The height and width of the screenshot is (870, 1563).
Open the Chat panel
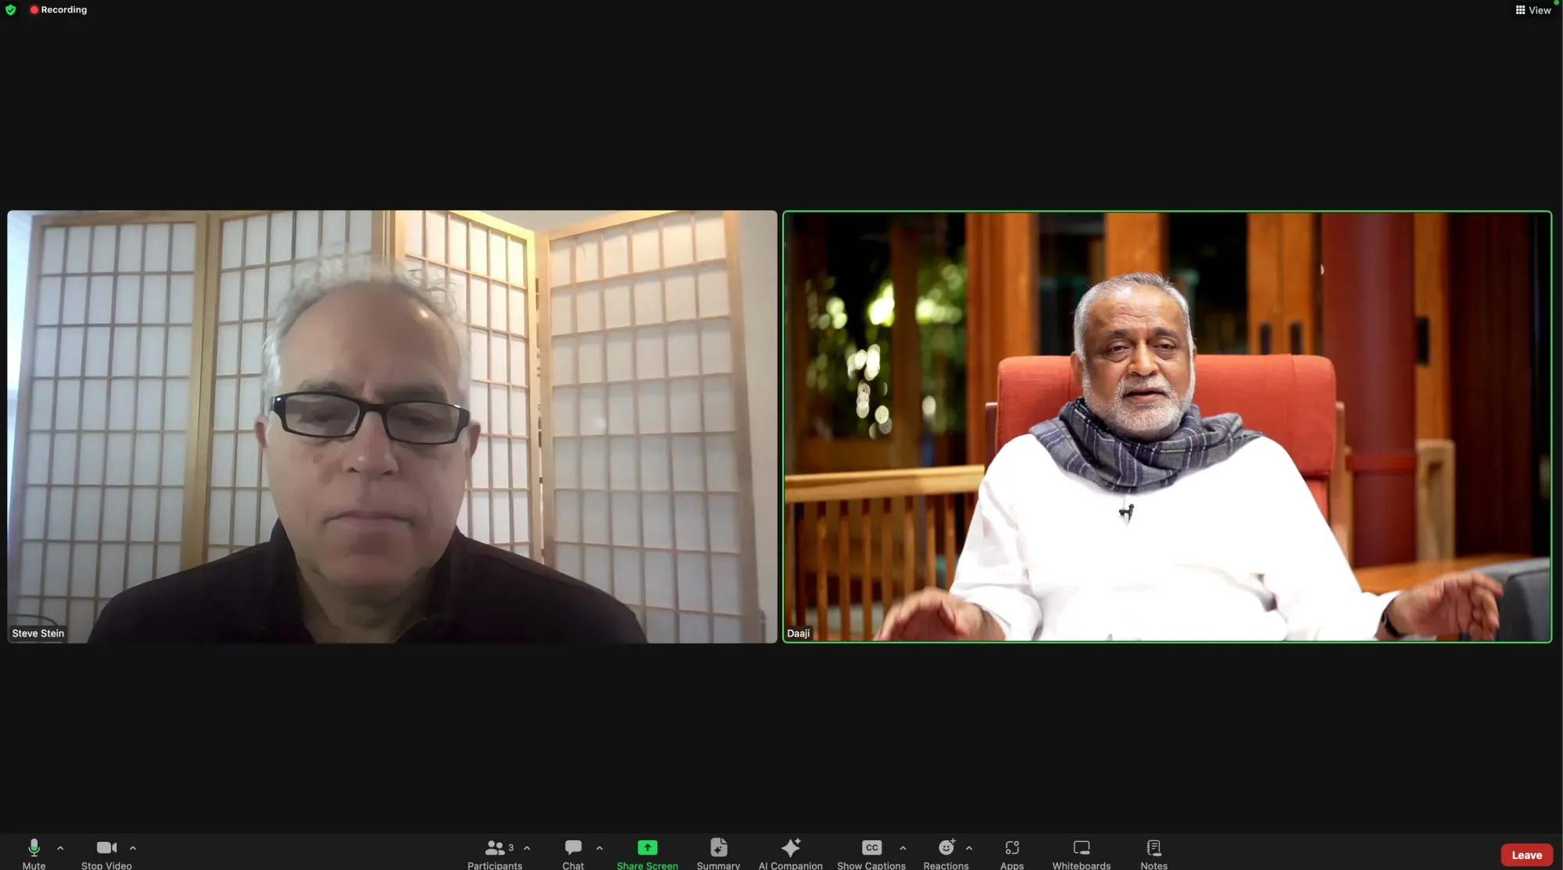(573, 853)
